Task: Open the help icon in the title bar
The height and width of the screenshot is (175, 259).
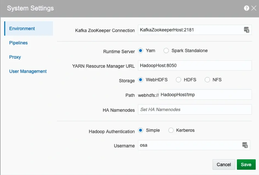Action: tap(246, 8)
